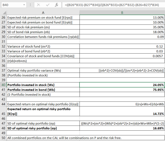
Task: Select the correlation value 0.09 cell
Action: click(x=122, y=37)
